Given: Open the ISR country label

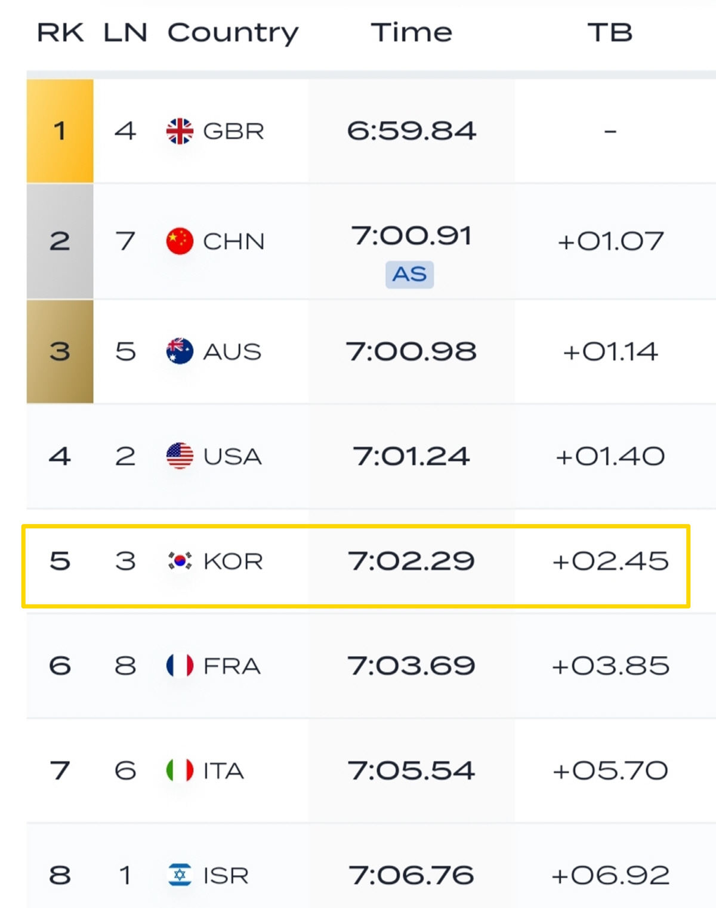Looking at the screenshot, I should coord(226,876).
